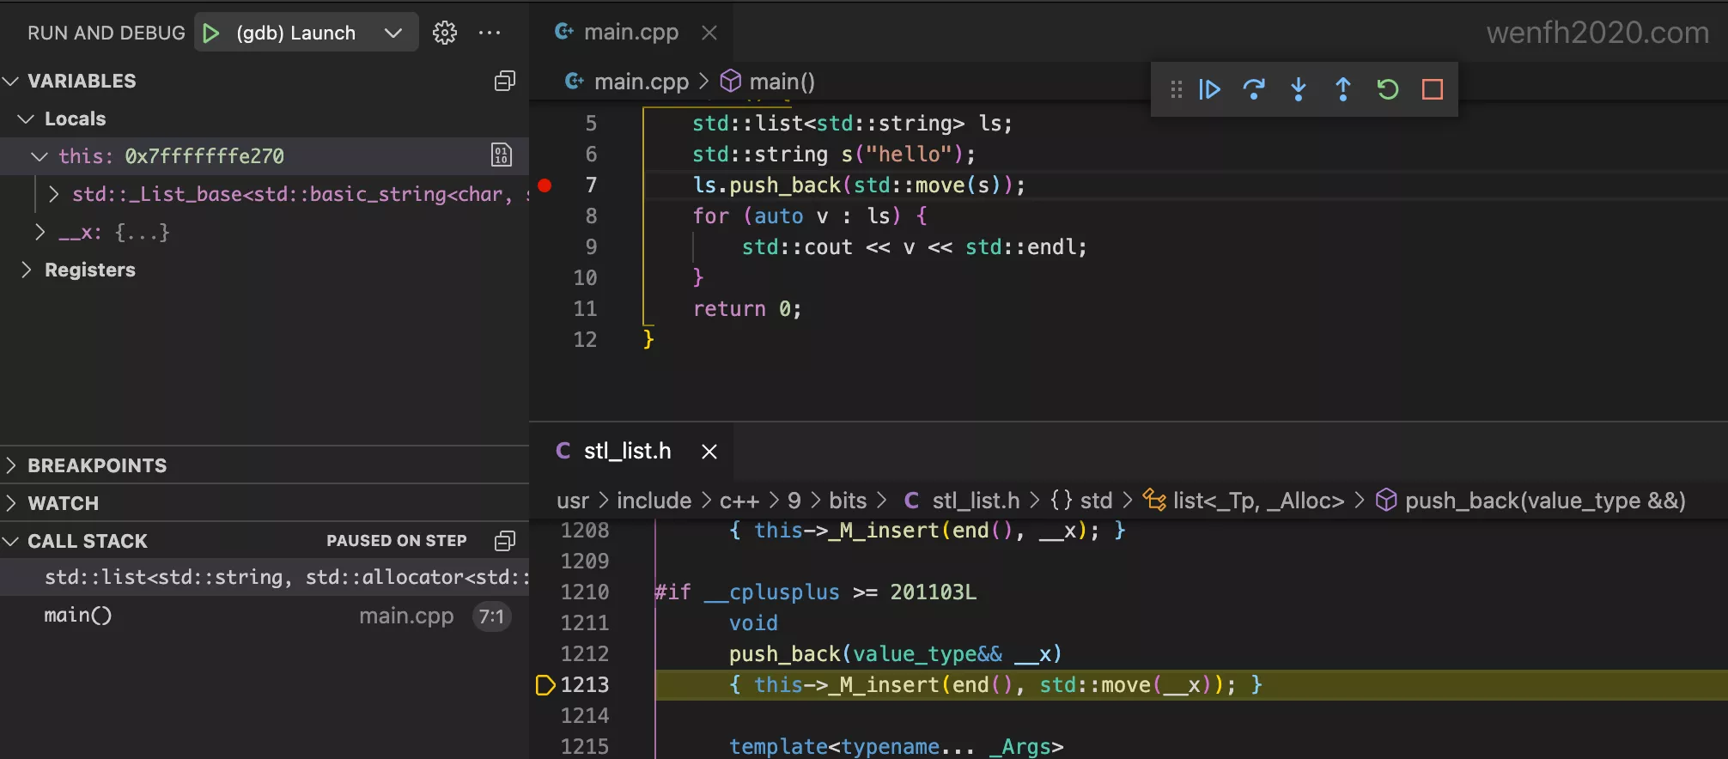Start debugging with green play arrow

pyautogui.click(x=210, y=33)
